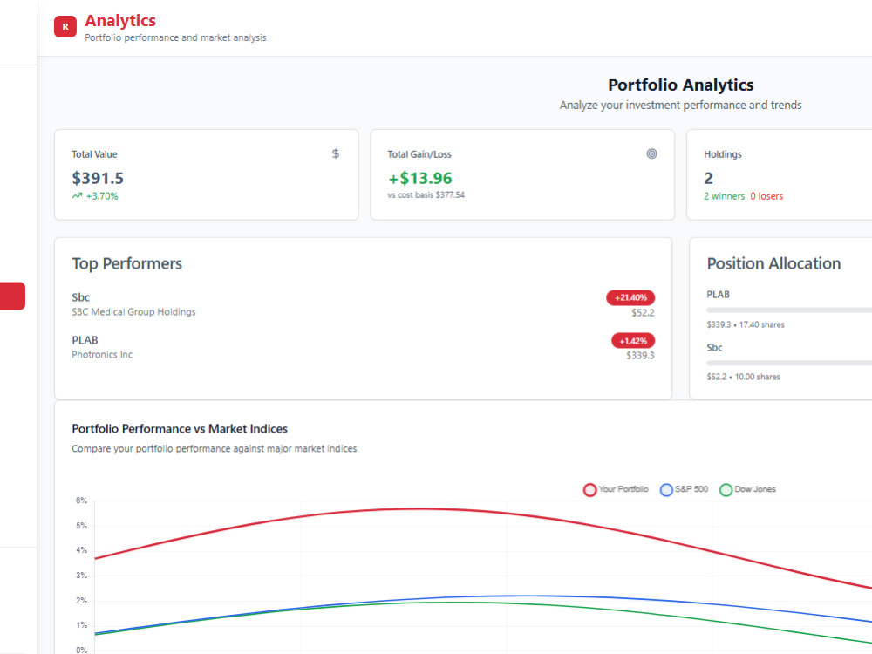The height and width of the screenshot is (654, 872).
Task: Click Sbc ticker in Top Performers
Action: coord(80,297)
